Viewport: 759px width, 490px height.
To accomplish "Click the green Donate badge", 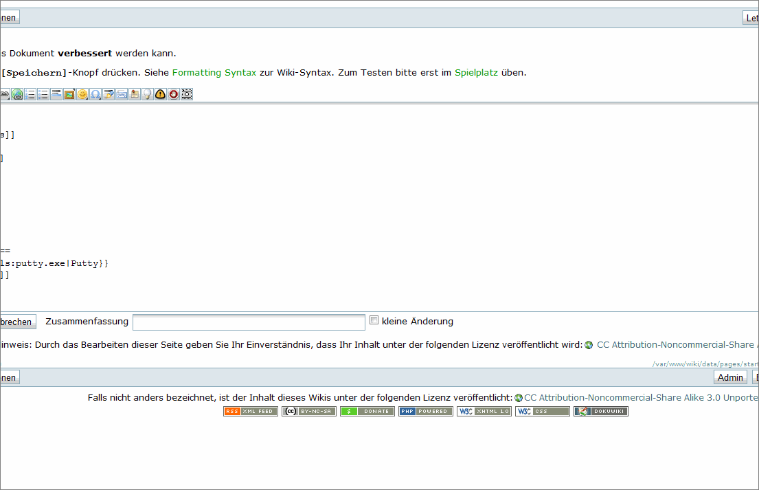I will pyautogui.click(x=367, y=411).
